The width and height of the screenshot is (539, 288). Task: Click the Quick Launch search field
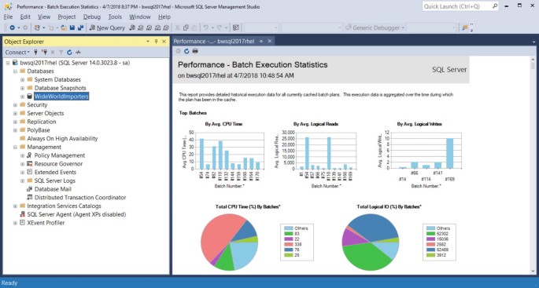(x=460, y=6)
